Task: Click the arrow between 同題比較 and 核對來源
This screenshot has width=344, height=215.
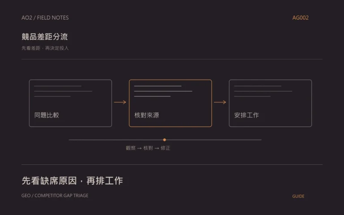Action: [120, 102]
